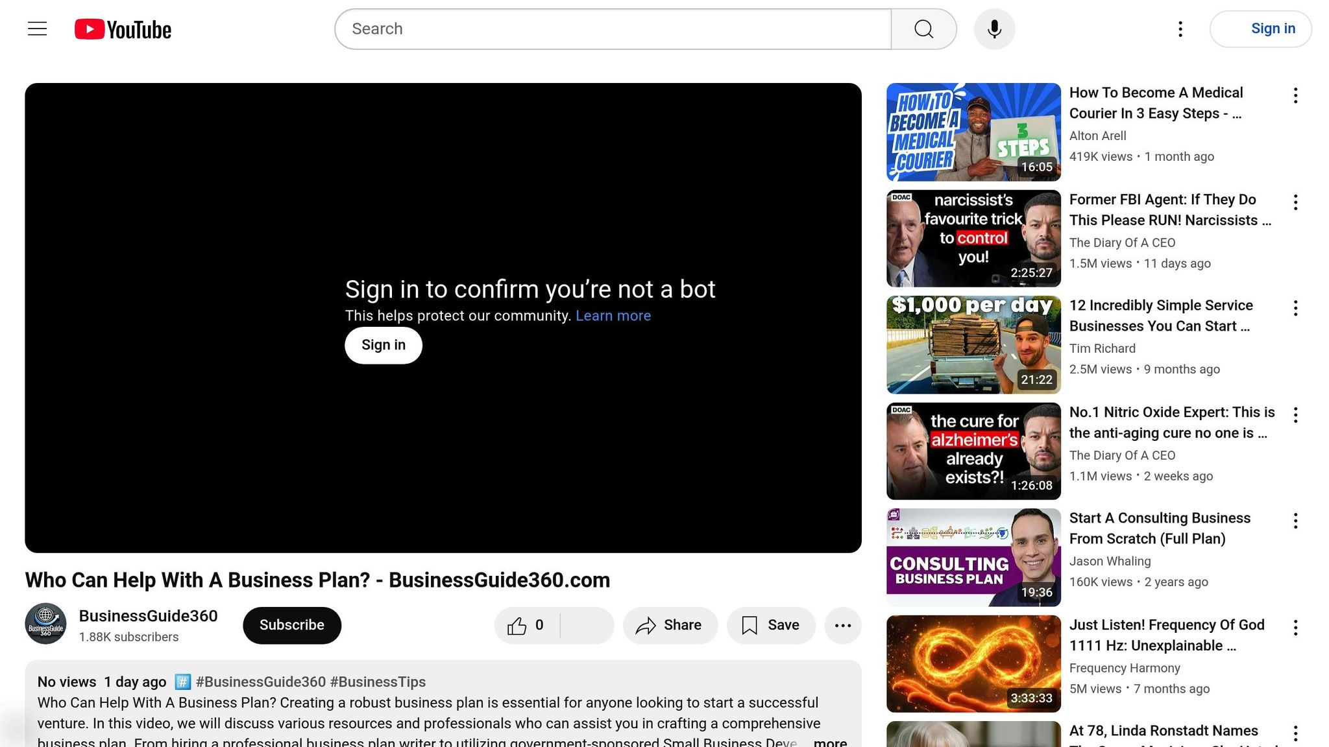
Task: Click the 419K views metadata text
Action: 1101,157
